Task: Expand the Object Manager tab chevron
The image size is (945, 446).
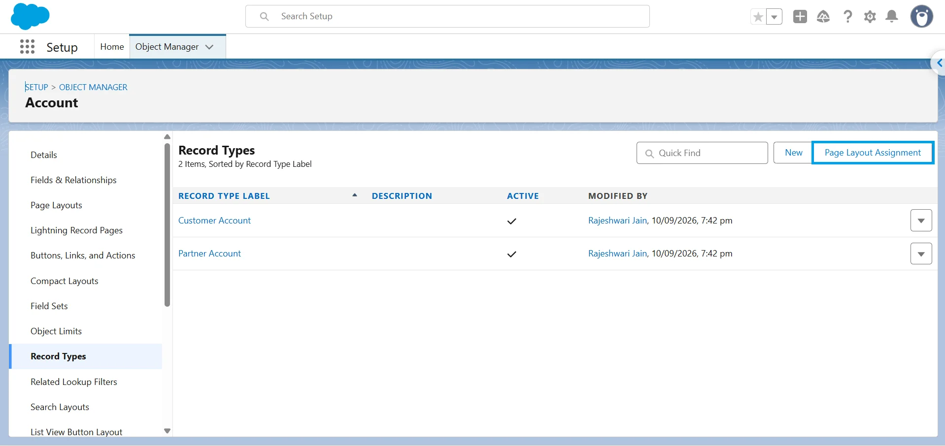Action: (x=209, y=47)
